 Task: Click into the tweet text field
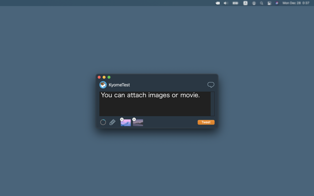155,104
